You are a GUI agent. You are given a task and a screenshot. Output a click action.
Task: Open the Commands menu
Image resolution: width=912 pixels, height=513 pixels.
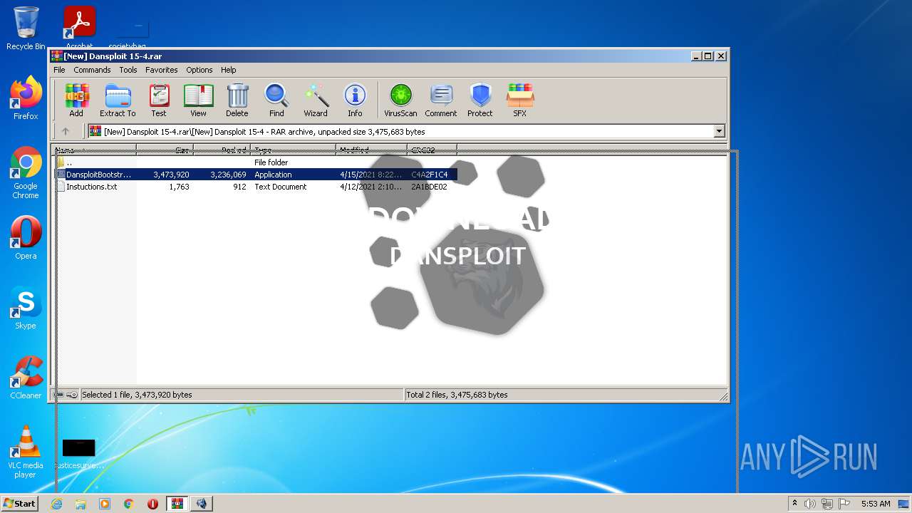(x=92, y=70)
